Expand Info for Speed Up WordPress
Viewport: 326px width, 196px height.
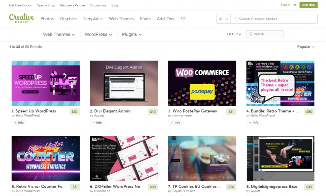[x=19, y=122]
